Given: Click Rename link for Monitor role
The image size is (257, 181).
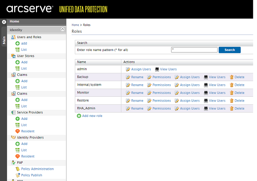Looking at the screenshot, I should pos(137,93).
